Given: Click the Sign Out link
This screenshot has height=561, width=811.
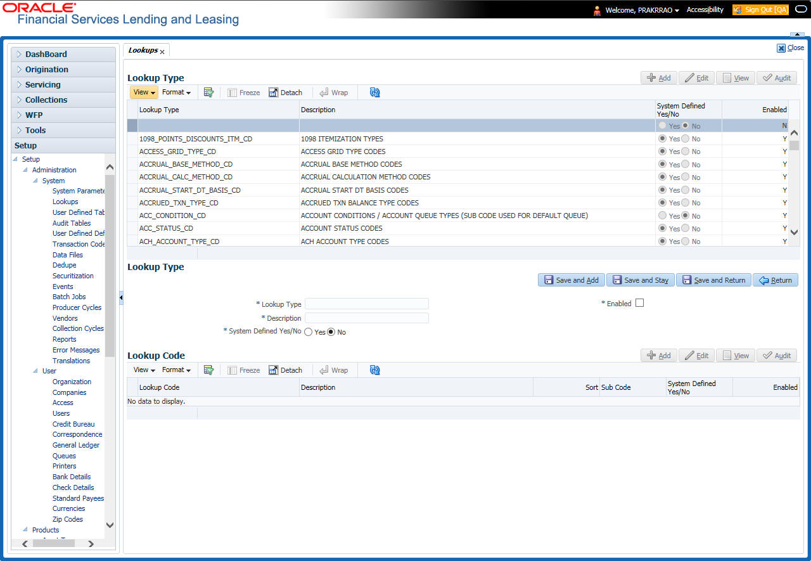Looking at the screenshot, I should (x=760, y=10).
